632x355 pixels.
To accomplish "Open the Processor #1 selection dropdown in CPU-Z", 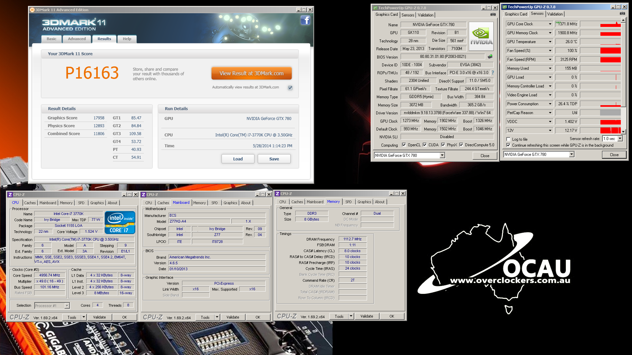I will coord(67,306).
